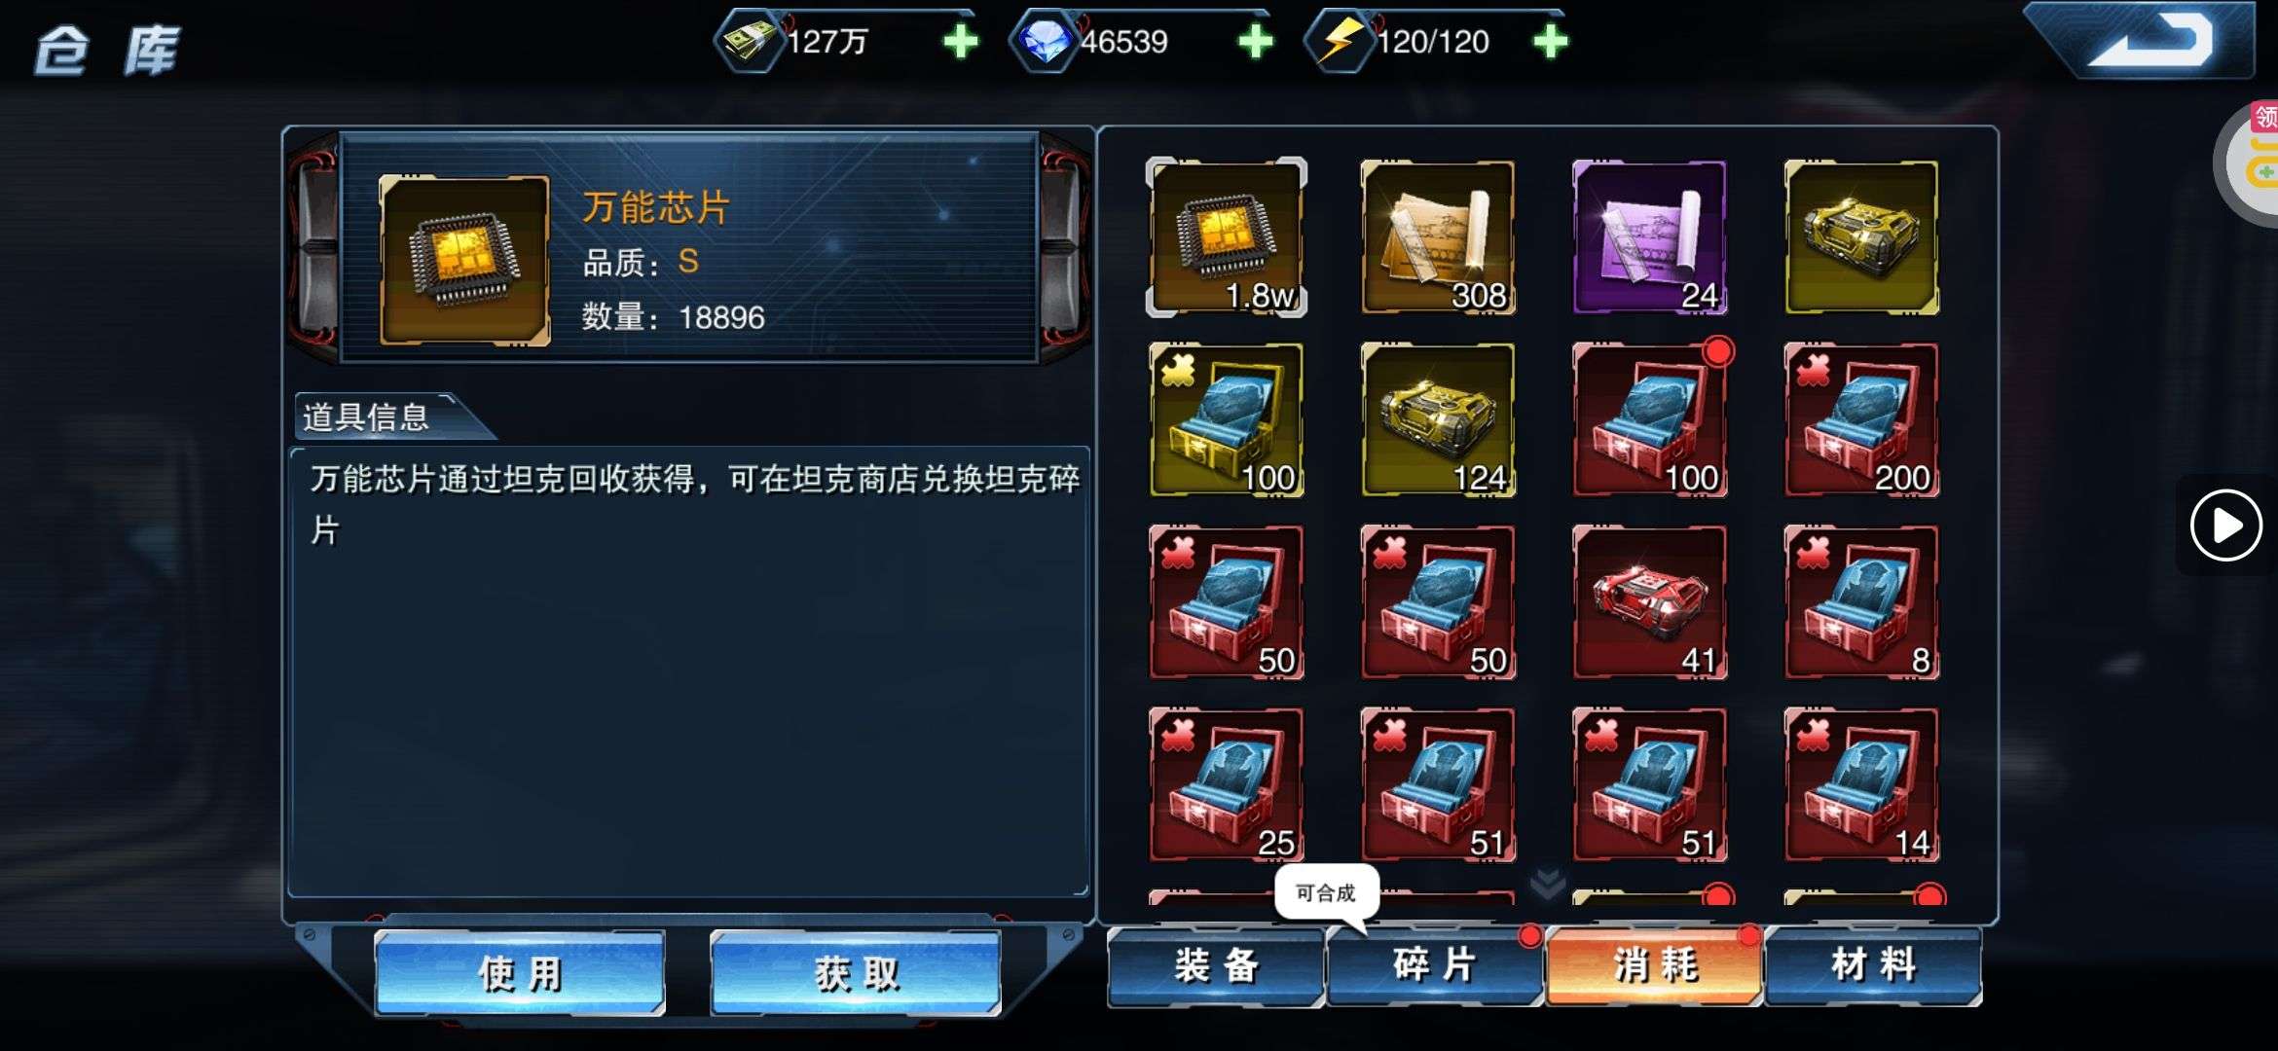2278x1051 pixels.
Task: Select the gold blueprint scroll with 308
Action: point(1438,237)
